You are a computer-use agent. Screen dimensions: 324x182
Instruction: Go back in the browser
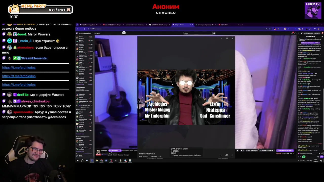(x=77, y=29)
